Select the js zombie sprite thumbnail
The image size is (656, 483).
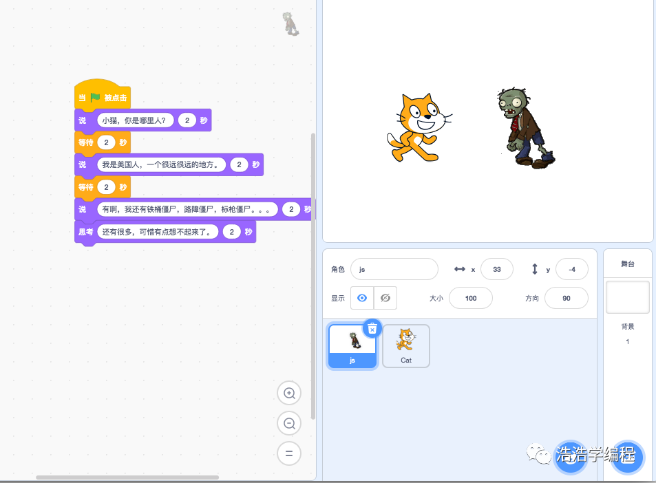(x=352, y=346)
